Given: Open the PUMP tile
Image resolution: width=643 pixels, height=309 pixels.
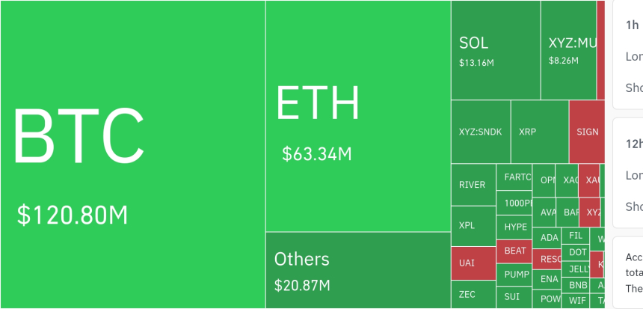Looking at the screenshot, I should (515, 275).
